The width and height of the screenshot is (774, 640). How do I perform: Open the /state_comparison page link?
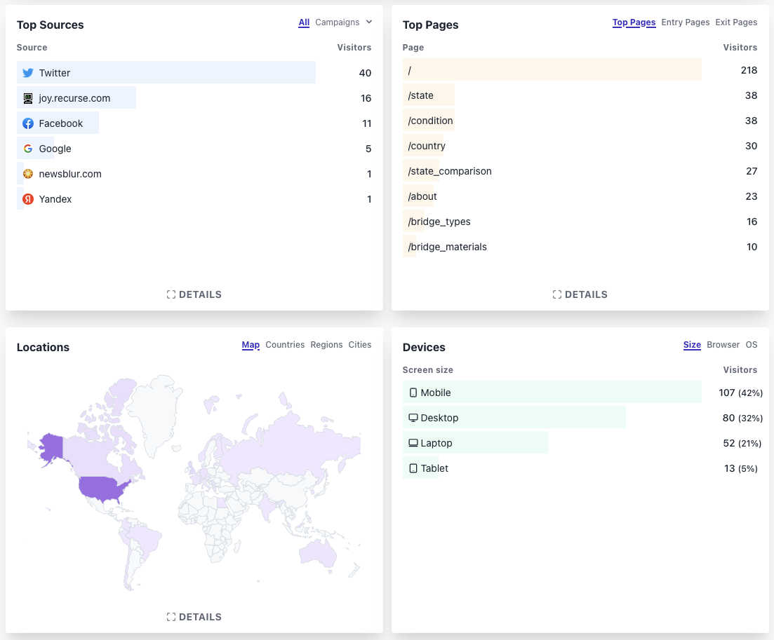[450, 171]
